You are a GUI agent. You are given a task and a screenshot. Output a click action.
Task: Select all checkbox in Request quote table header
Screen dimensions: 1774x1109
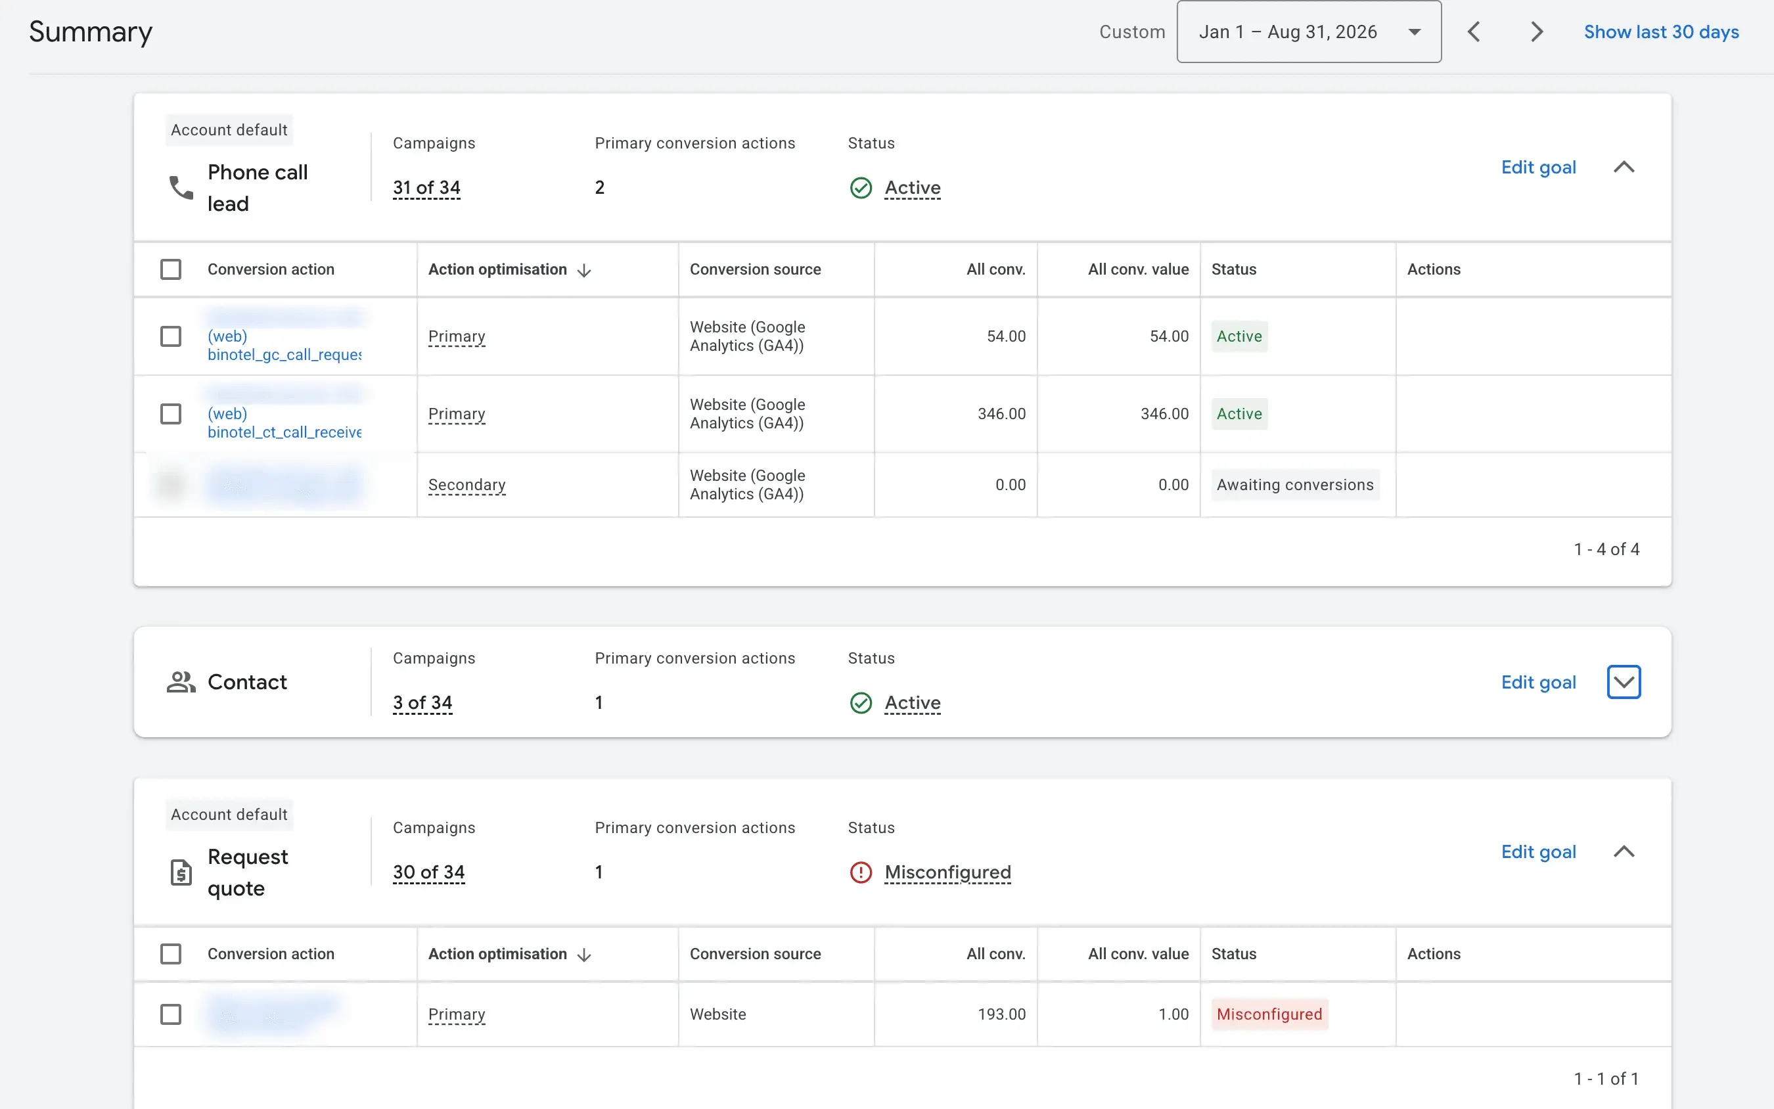click(x=171, y=954)
